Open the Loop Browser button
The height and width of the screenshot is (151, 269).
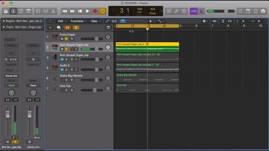(256, 11)
